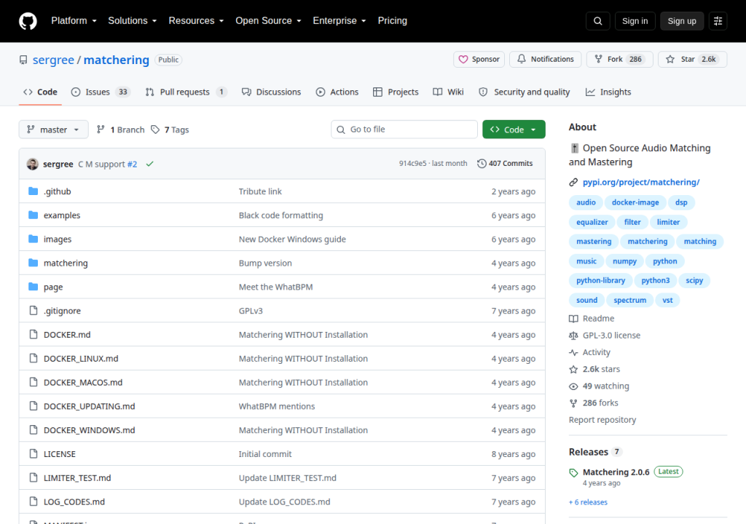Open Matchering 2.0.6 latest release

click(x=616, y=472)
